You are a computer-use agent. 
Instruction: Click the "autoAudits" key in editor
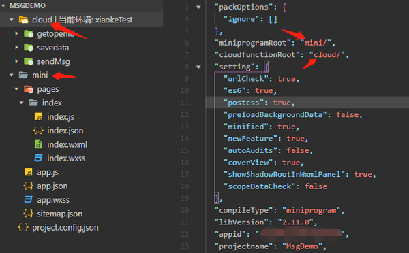point(250,151)
